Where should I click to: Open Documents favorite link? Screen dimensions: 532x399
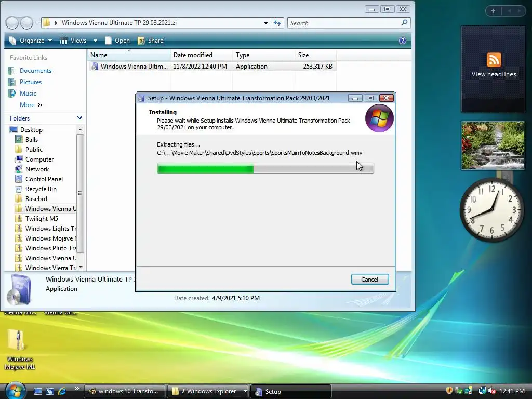coord(35,71)
